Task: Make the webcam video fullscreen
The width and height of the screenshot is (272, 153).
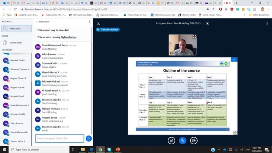Action: [x=194, y=37]
